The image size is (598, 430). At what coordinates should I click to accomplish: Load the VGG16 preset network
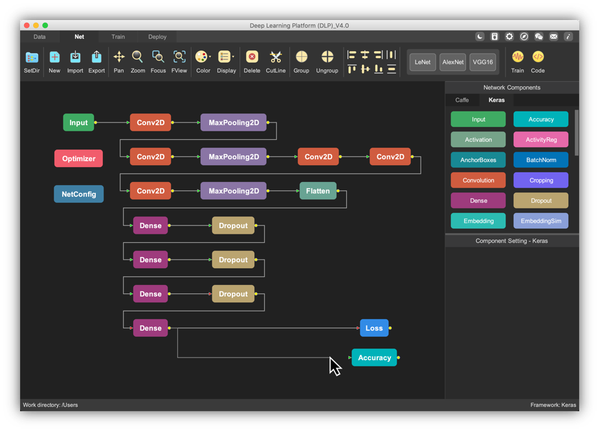tap(483, 62)
